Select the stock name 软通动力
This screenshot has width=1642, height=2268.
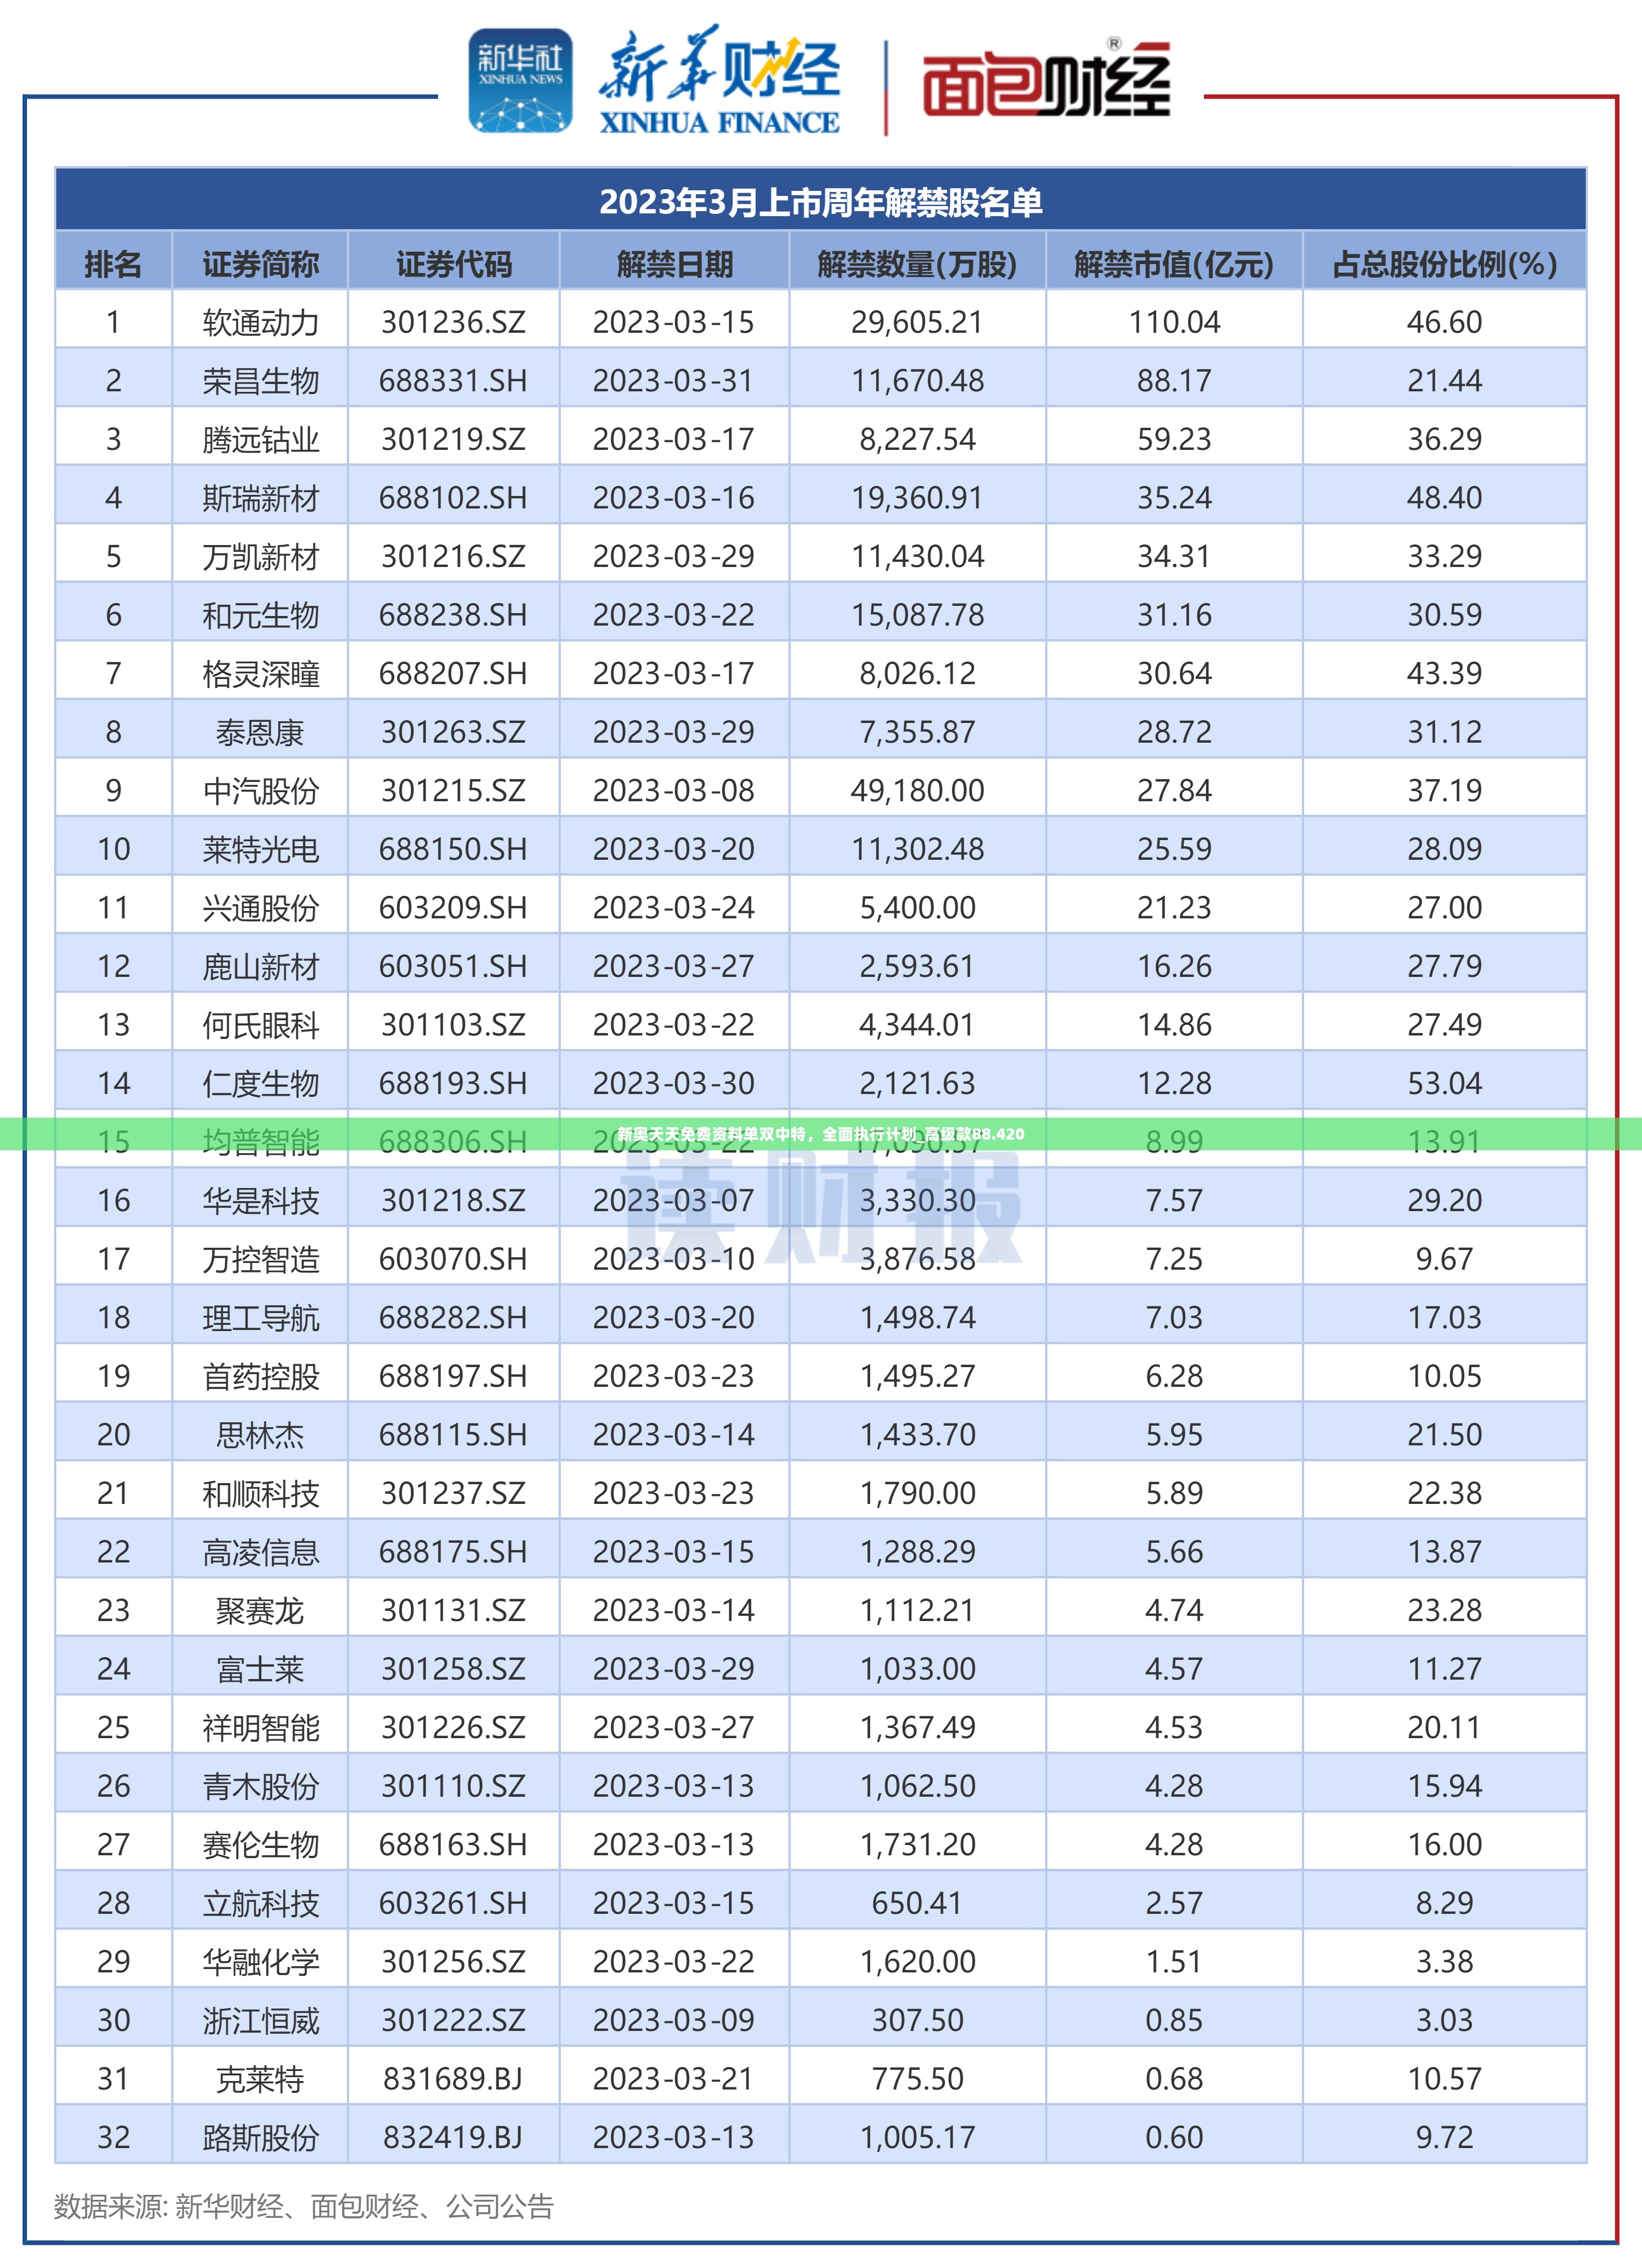coord(260,323)
